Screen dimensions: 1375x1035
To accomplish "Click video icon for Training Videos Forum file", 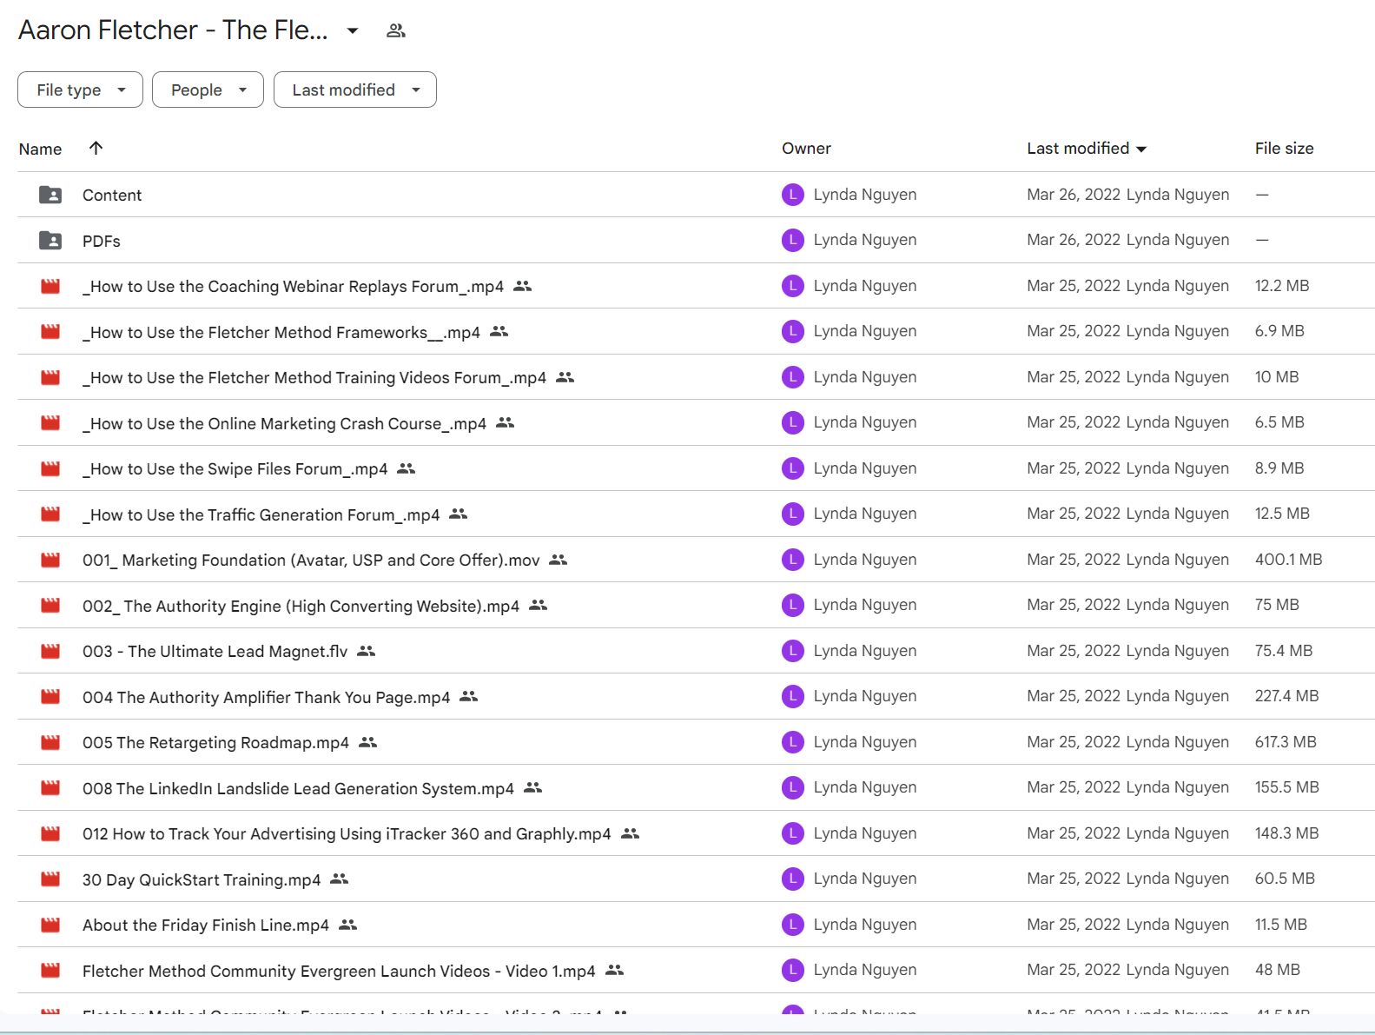I will coord(50,377).
